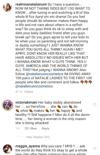Show the 251 likes list
The image size is (100, 155).
tap(31, 128)
